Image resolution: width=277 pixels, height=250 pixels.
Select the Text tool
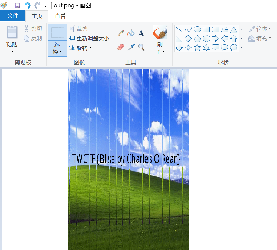tap(141, 33)
